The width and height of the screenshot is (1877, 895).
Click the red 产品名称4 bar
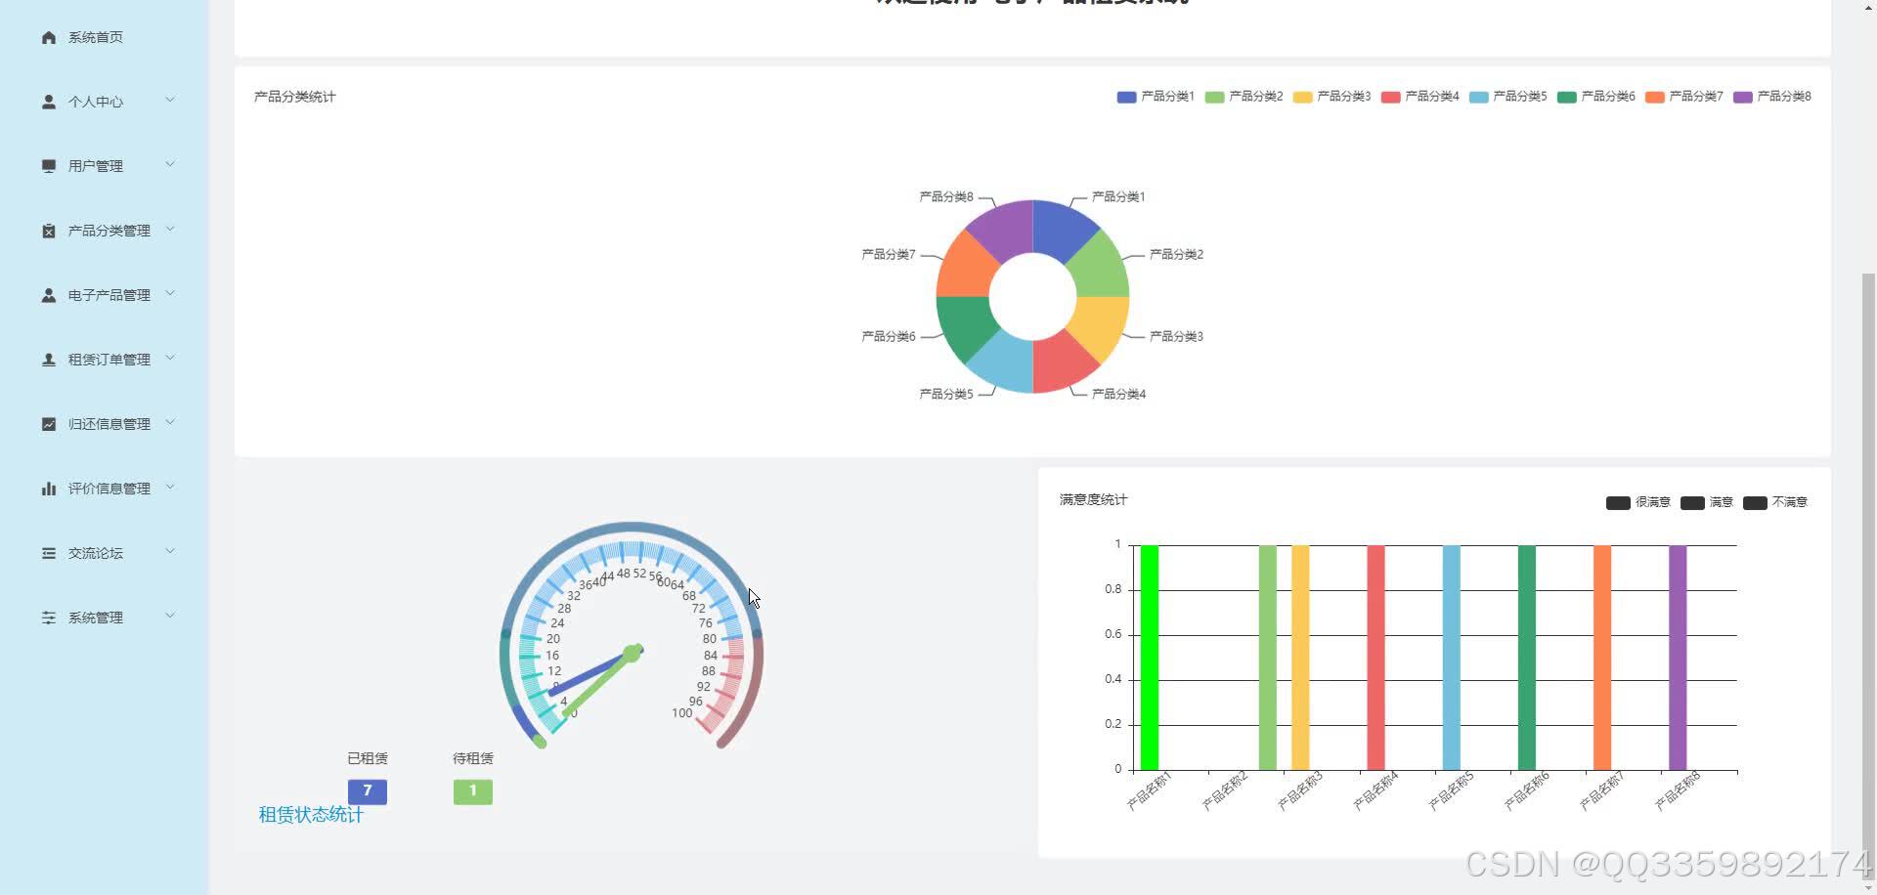pos(1375,658)
